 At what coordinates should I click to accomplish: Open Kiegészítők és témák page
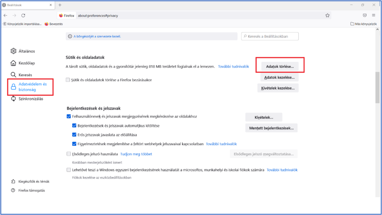pos(34,181)
